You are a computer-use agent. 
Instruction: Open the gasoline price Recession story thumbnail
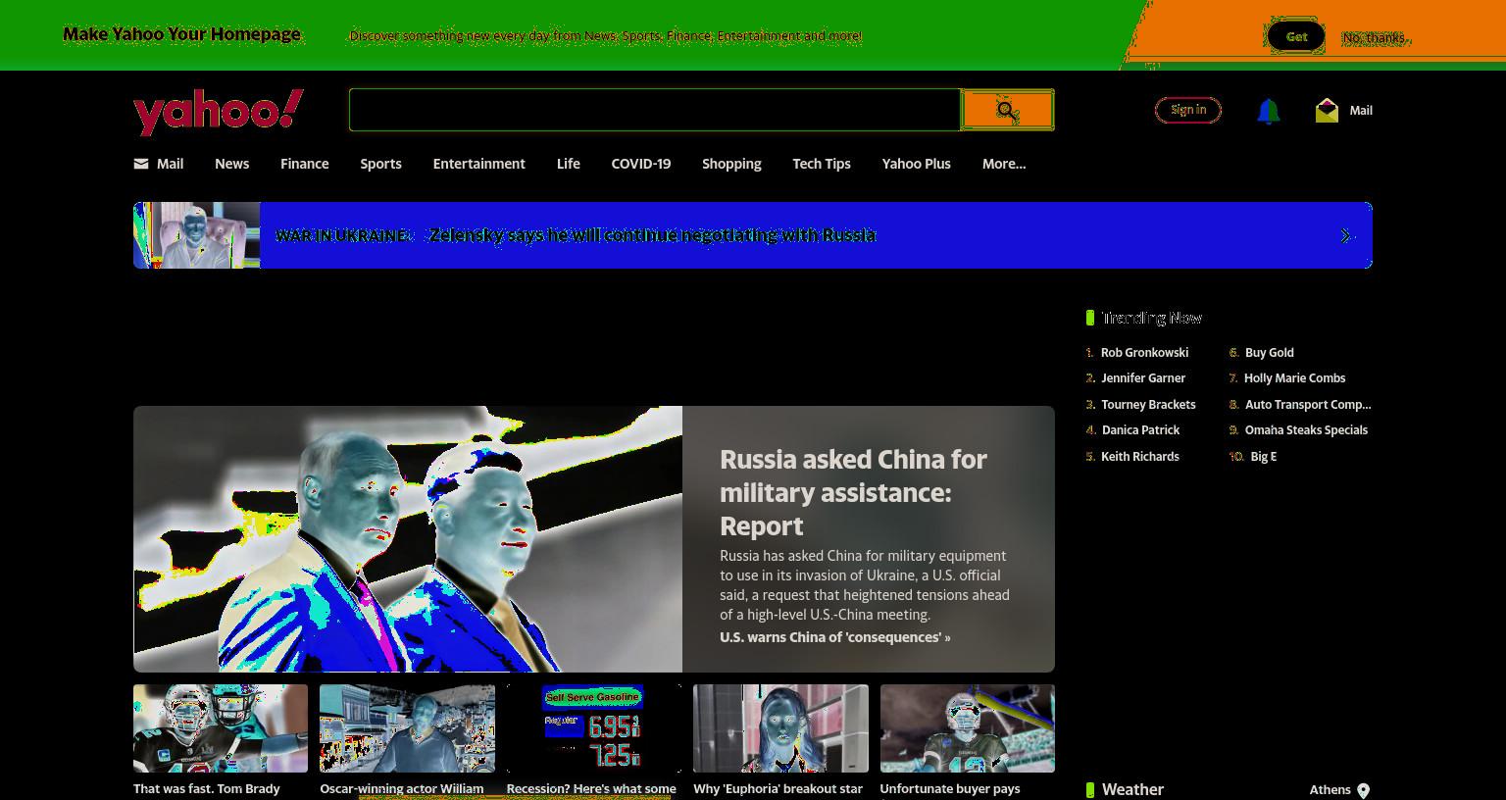tap(594, 728)
